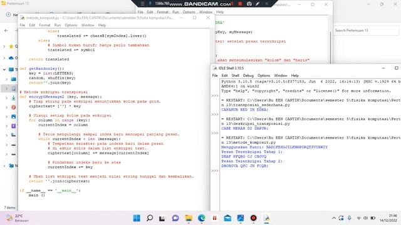
Task: Expand Pictures tree node
Action: tap(7, 117)
